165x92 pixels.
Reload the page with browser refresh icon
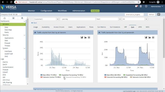pos(11,2)
